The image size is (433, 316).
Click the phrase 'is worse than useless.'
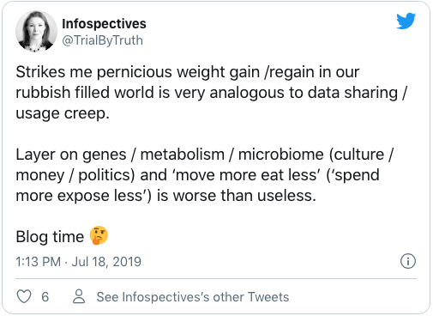[237, 196]
